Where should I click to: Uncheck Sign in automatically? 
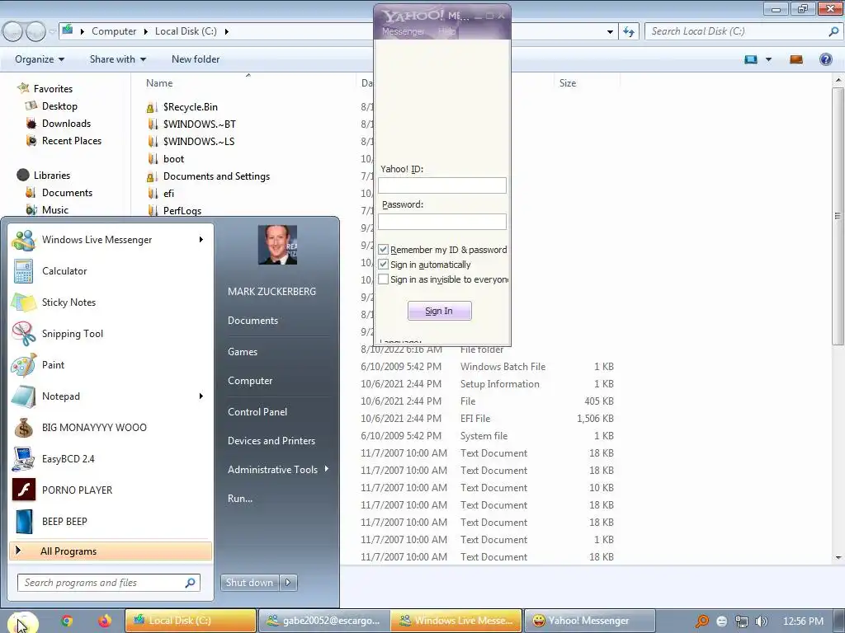click(383, 265)
